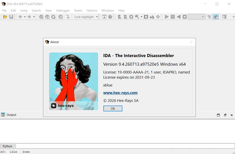
Task: Open the Search menu
Action: click(36, 10)
